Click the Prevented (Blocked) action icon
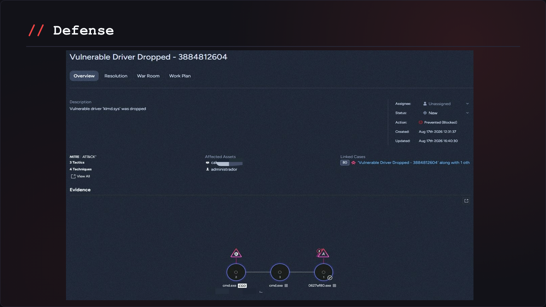 pos(421,123)
